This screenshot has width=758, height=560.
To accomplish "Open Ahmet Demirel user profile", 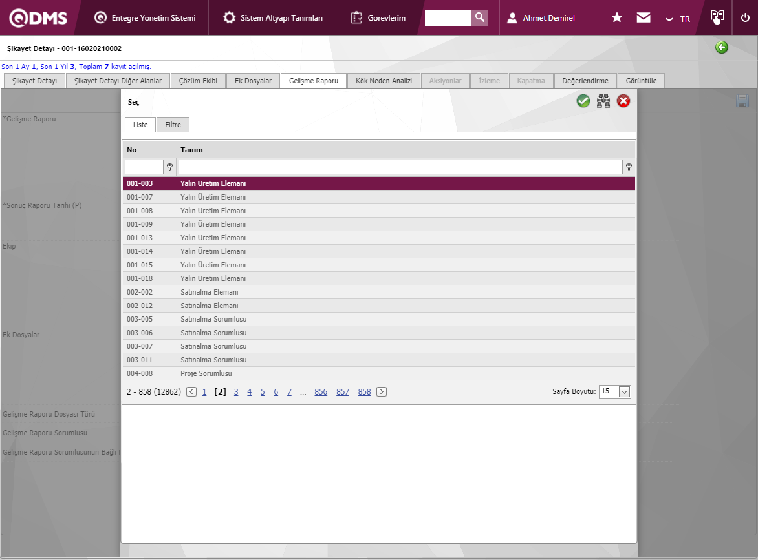I will click(x=541, y=18).
